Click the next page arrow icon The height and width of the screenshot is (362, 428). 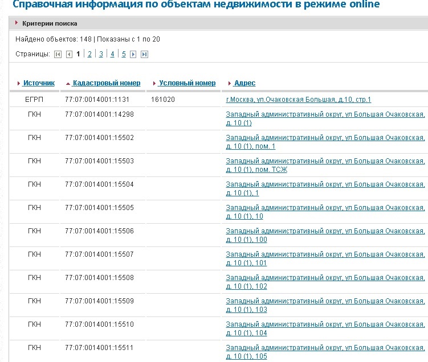click(x=133, y=55)
